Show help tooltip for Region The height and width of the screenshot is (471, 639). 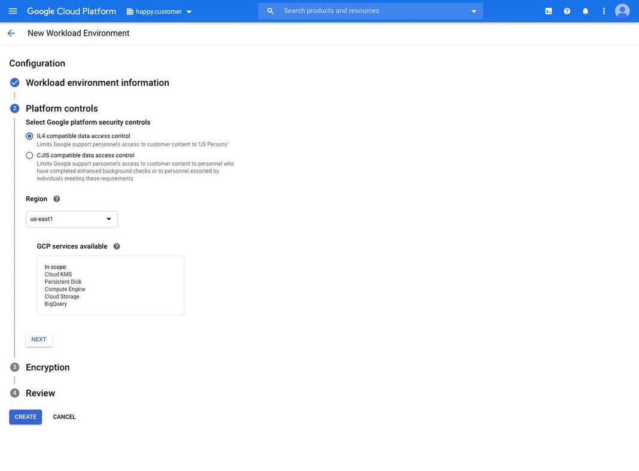(57, 199)
